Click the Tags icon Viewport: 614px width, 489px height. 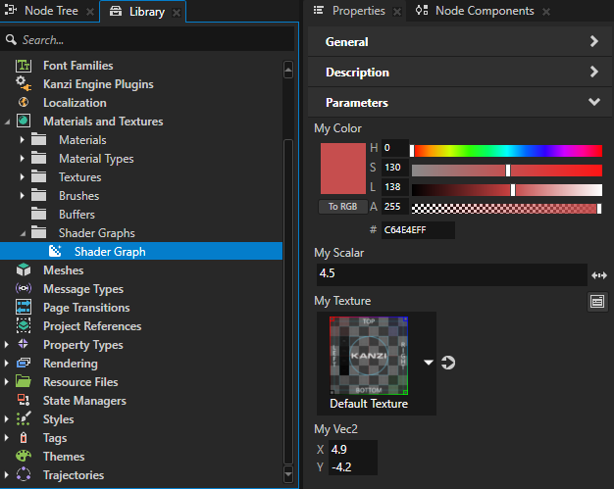point(24,437)
